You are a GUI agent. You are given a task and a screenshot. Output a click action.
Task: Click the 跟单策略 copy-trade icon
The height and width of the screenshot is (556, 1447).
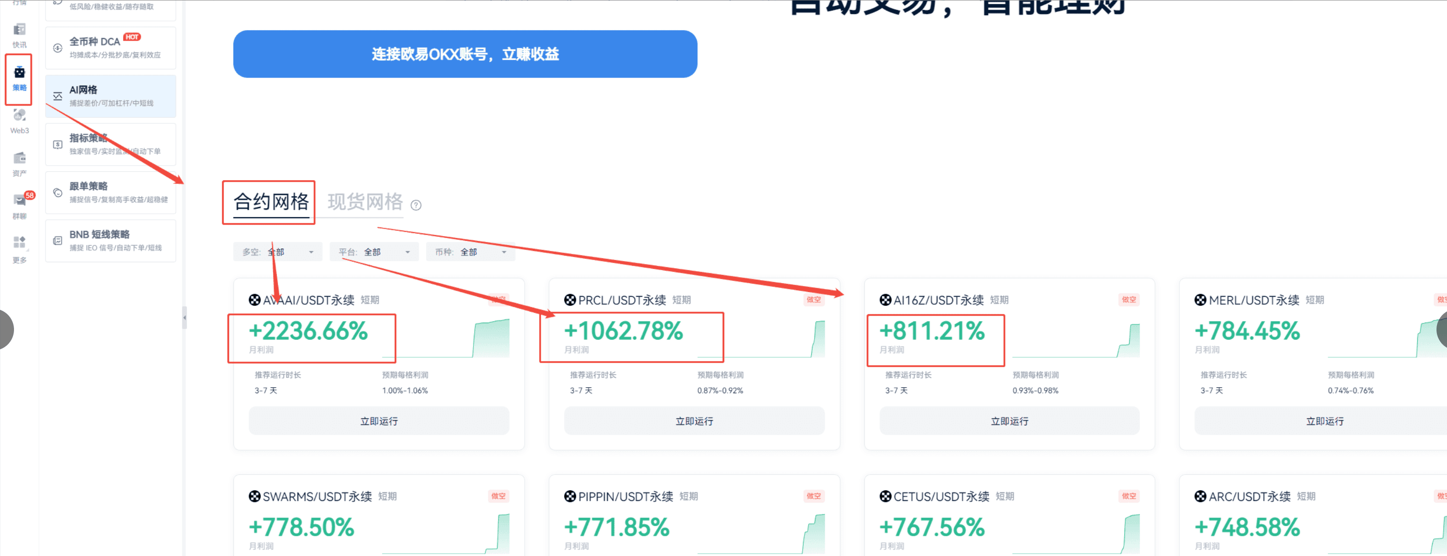(x=57, y=193)
